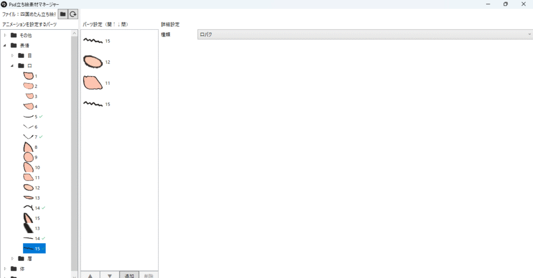Expand the その他 folder

click(x=5, y=35)
